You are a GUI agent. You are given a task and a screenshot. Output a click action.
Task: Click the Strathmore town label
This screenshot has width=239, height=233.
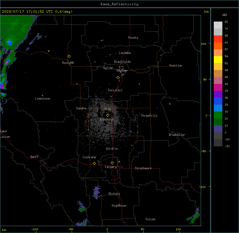(143, 168)
